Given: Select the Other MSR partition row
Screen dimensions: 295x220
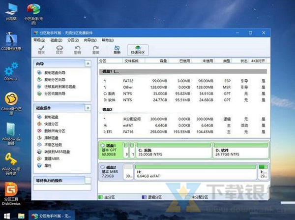Looking at the screenshot, I should click(x=183, y=88).
